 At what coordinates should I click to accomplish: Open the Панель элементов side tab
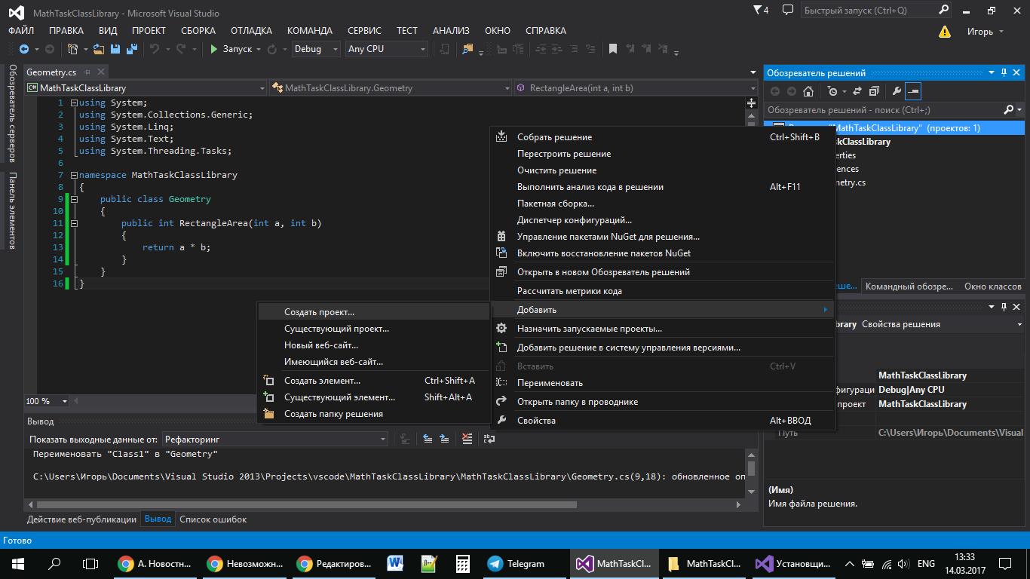[x=12, y=211]
